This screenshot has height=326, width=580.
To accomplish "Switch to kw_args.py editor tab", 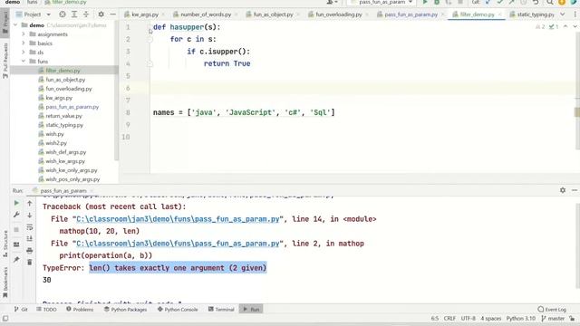I will tap(144, 14).
